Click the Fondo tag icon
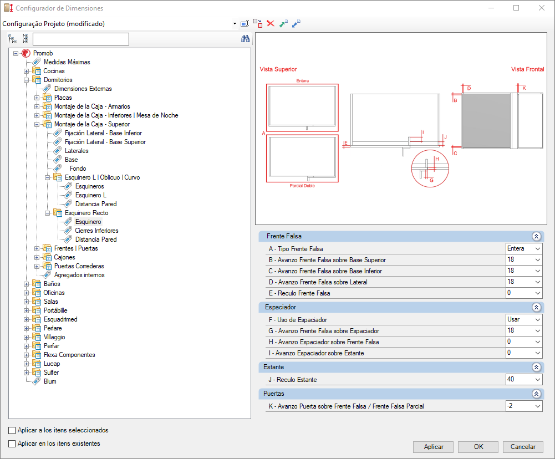This screenshot has height=459, width=555. coord(58,169)
